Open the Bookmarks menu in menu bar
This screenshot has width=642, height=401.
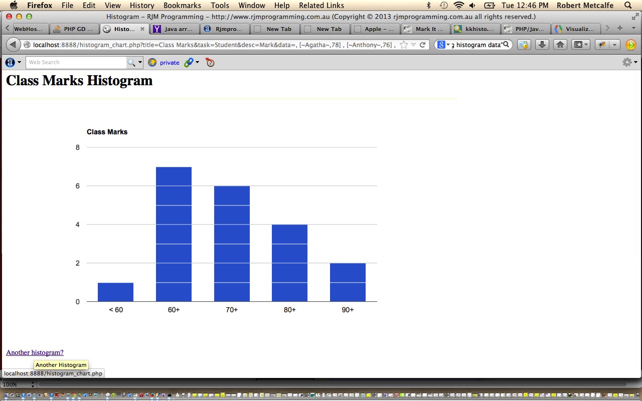point(182,6)
